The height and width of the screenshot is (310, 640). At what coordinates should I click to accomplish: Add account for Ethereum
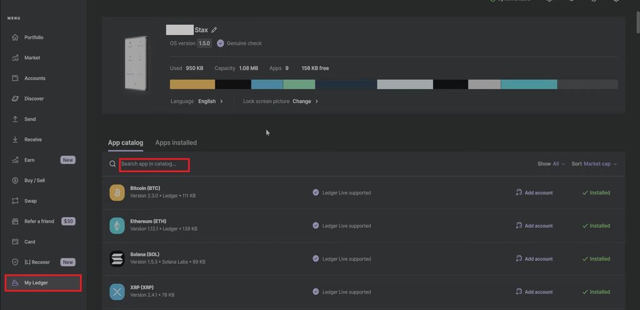tap(534, 226)
